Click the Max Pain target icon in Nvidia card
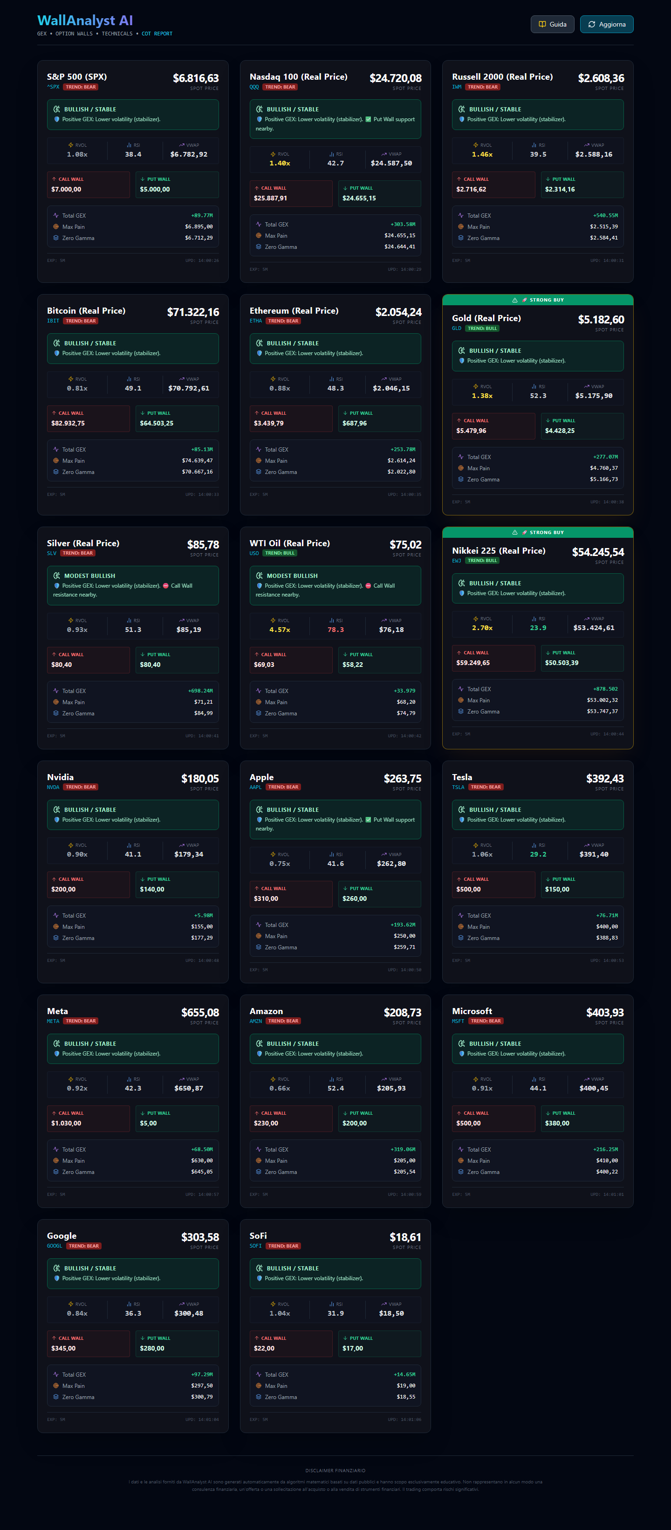Screen dimensions: 671x1530 pos(56,926)
